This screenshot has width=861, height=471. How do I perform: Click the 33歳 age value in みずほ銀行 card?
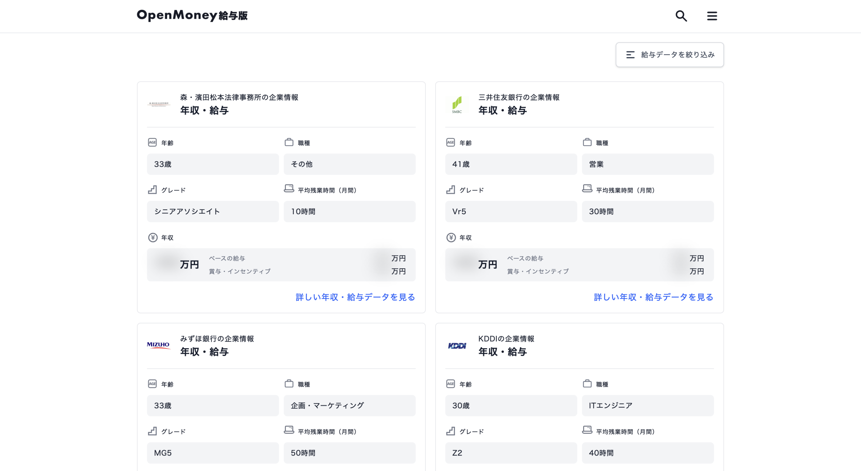[213, 405]
